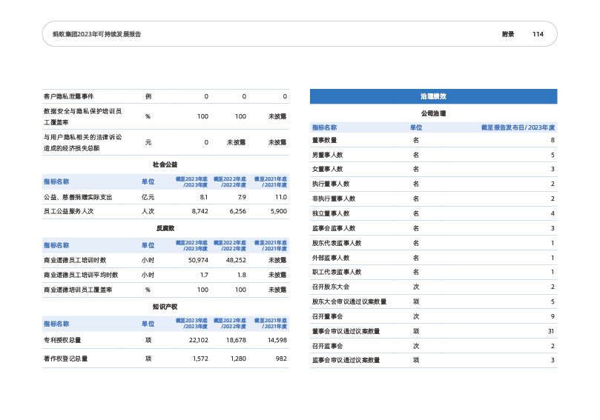Click the 5,900 cell for 2021
The width and height of the screenshot is (600, 420).
pos(277,211)
